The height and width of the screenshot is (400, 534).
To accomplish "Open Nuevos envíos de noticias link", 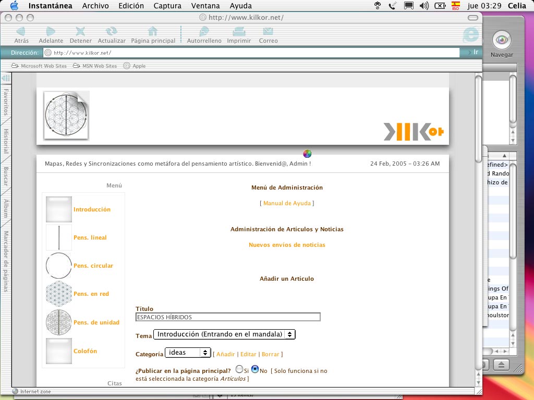I will coord(287,245).
